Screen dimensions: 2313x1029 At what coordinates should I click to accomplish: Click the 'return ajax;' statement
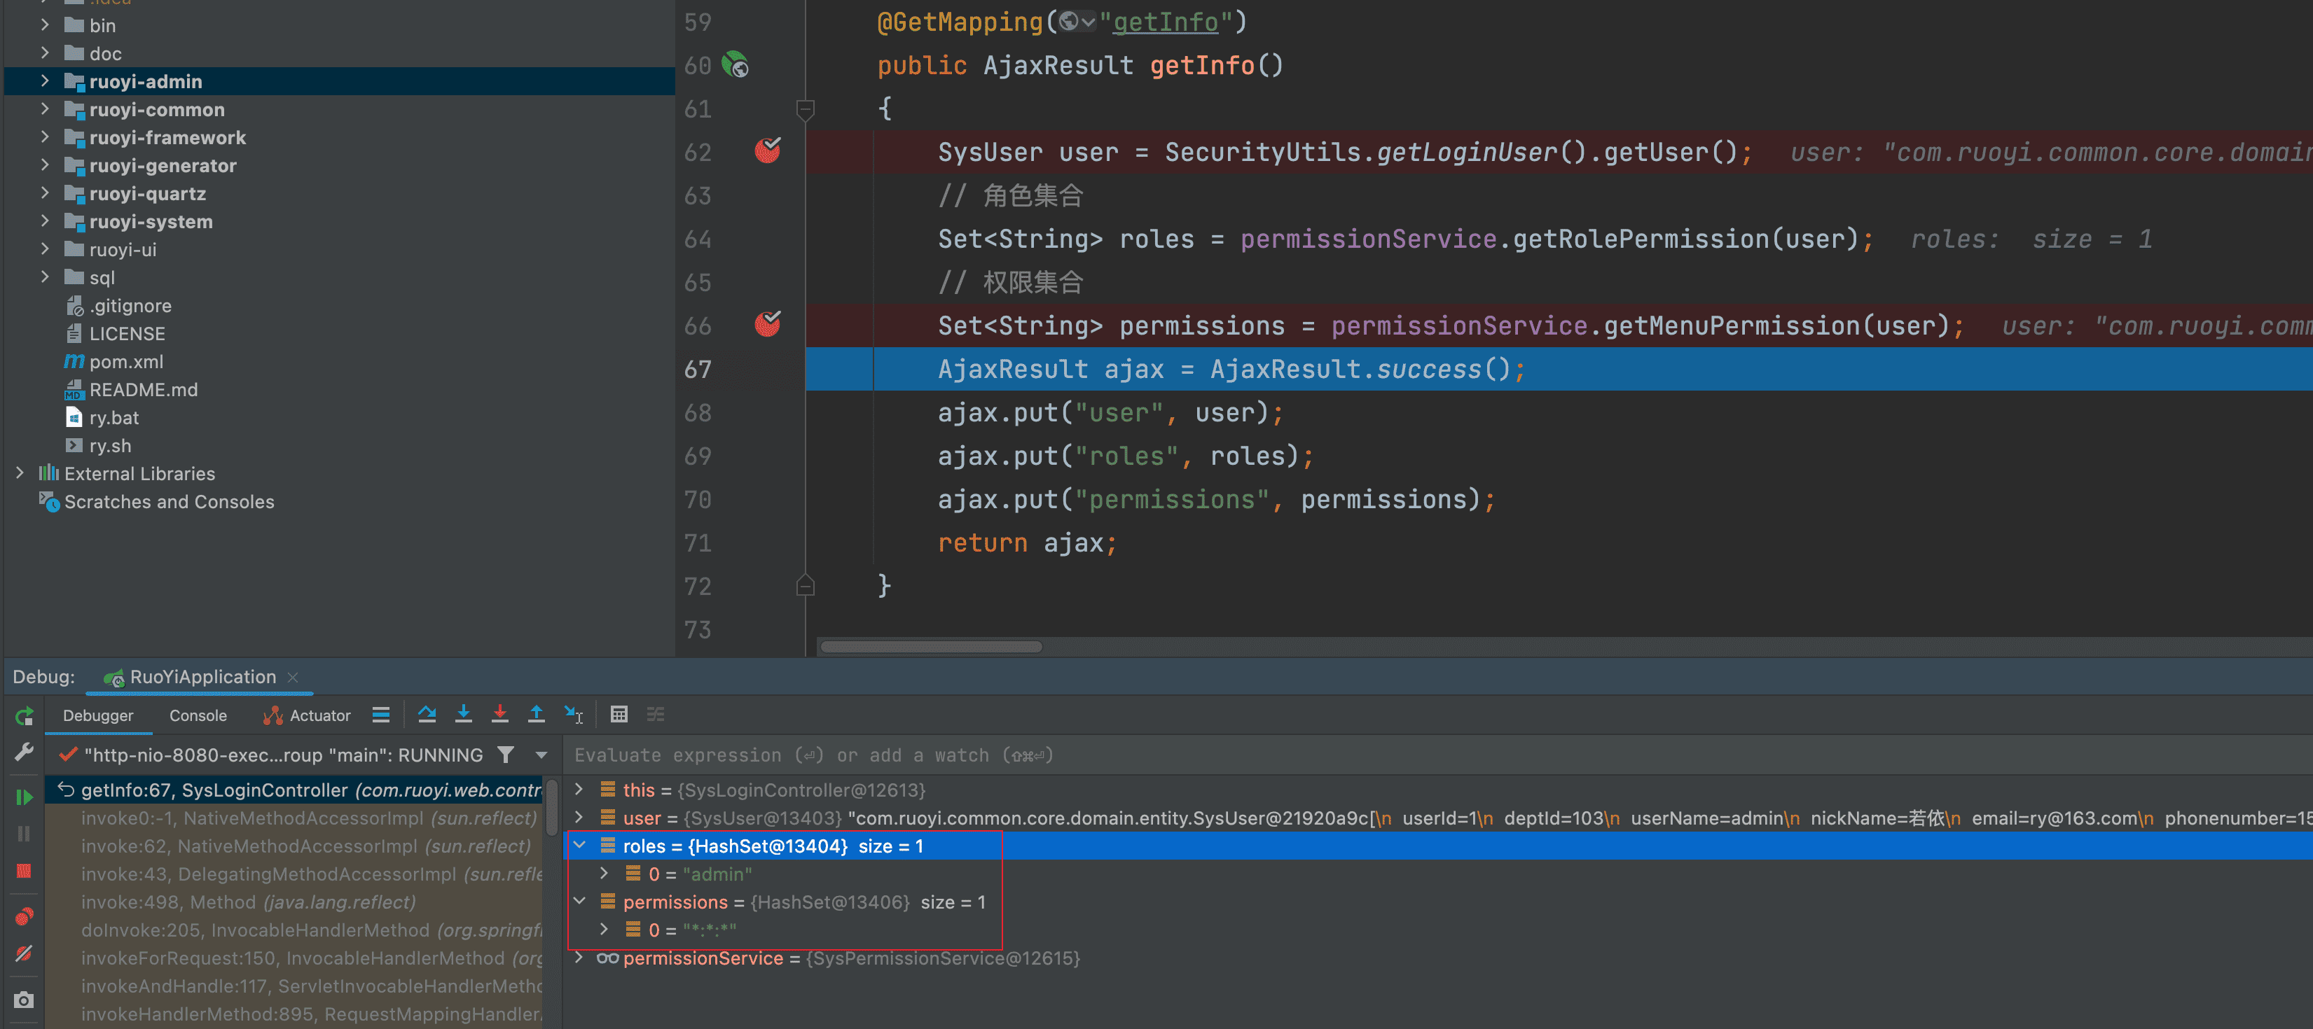tap(1027, 542)
